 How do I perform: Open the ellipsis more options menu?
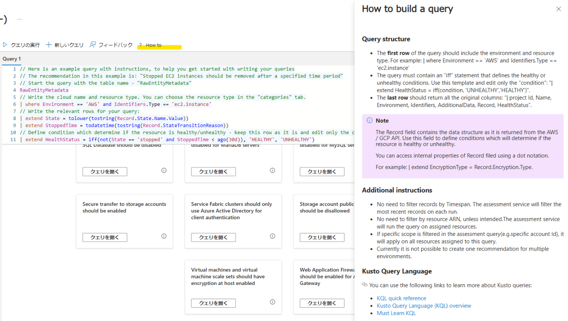[x=19, y=19]
